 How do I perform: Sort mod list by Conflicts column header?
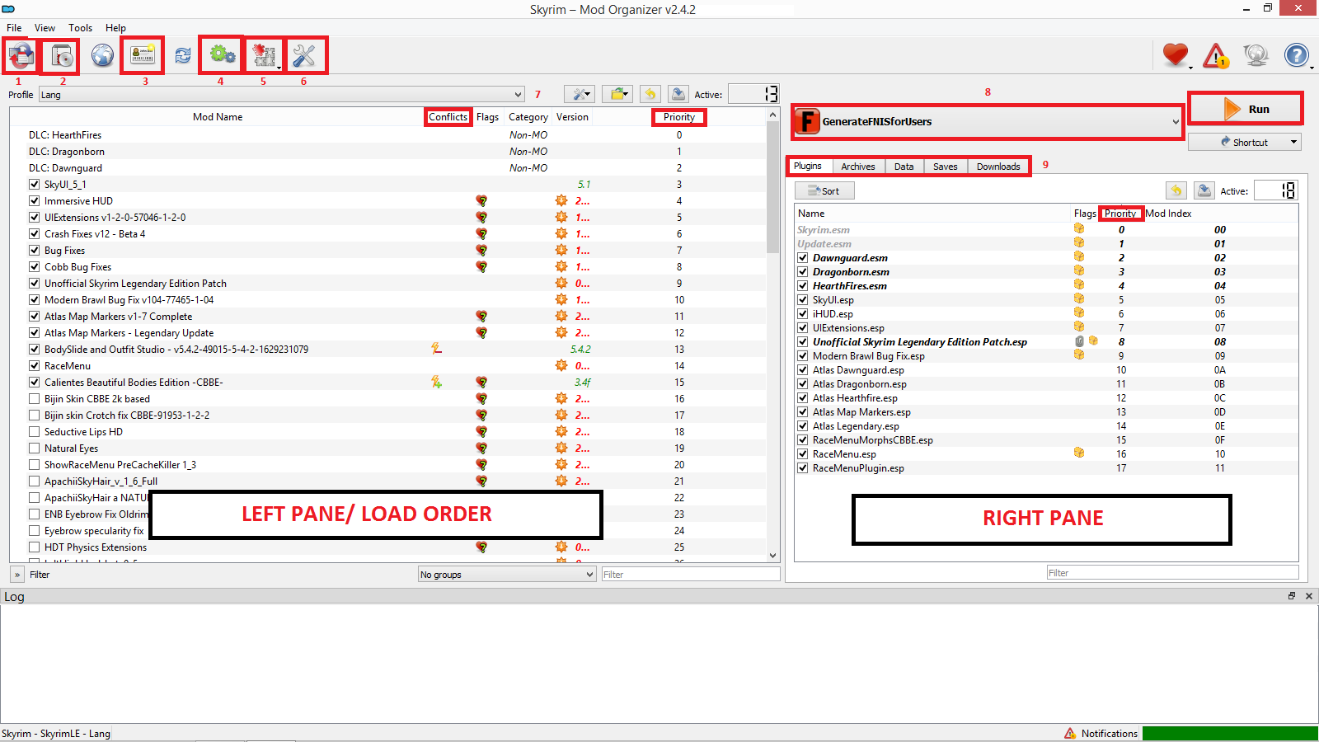(448, 117)
